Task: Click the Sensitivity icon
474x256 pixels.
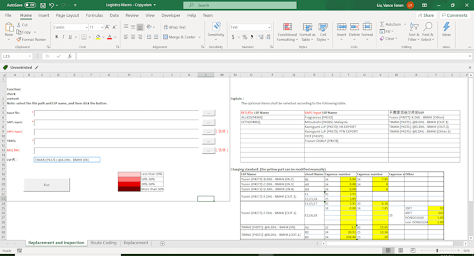Action: pos(216,27)
